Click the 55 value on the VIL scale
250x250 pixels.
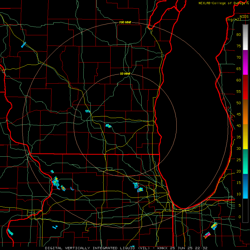(x=239, y=91)
